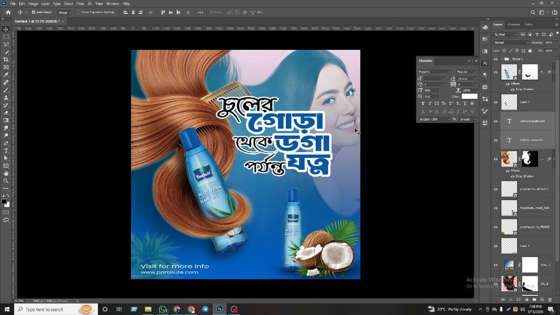The image size is (560, 315).
Task: Open the Auto-Select Group dropdown
Action: 65,12
